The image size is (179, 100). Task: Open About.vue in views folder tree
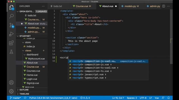[32, 63]
